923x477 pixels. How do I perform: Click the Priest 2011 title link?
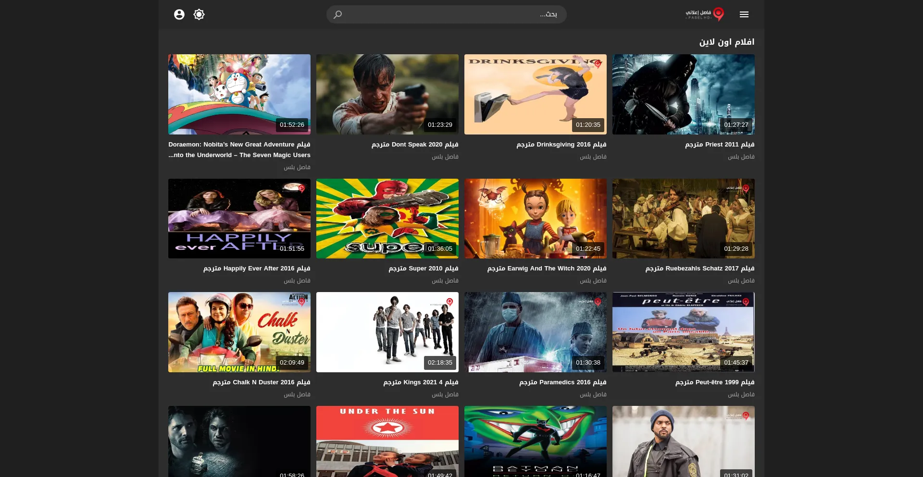point(720,144)
